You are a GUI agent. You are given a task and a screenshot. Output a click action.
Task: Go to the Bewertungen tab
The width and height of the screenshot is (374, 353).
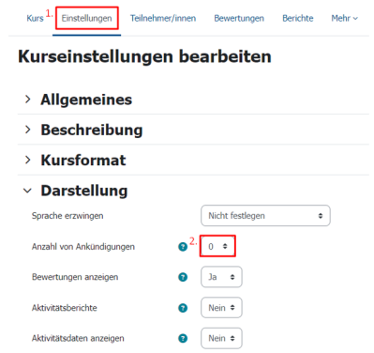239,19
